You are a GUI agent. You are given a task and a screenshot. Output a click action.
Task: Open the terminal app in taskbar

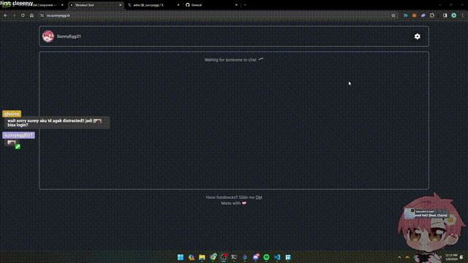tap(234, 257)
